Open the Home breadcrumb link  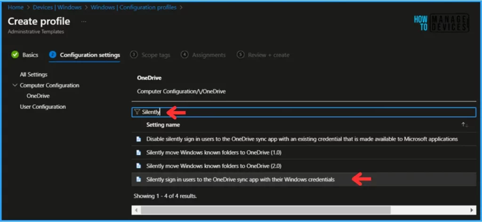click(16, 8)
